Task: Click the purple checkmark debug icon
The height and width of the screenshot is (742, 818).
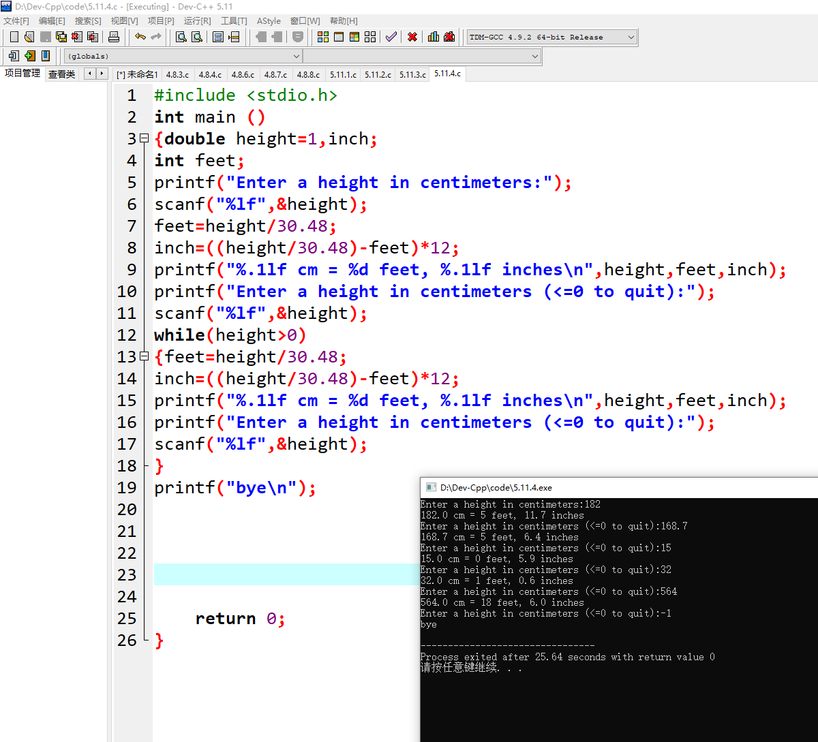Action: coord(391,37)
